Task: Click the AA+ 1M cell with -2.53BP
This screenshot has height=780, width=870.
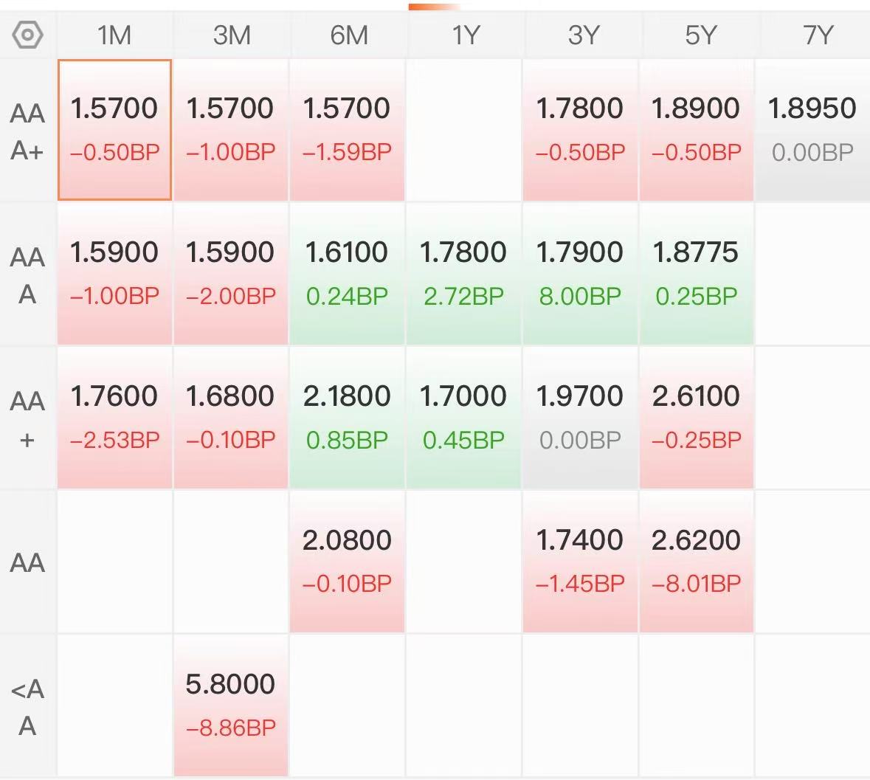Action: click(x=114, y=418)
